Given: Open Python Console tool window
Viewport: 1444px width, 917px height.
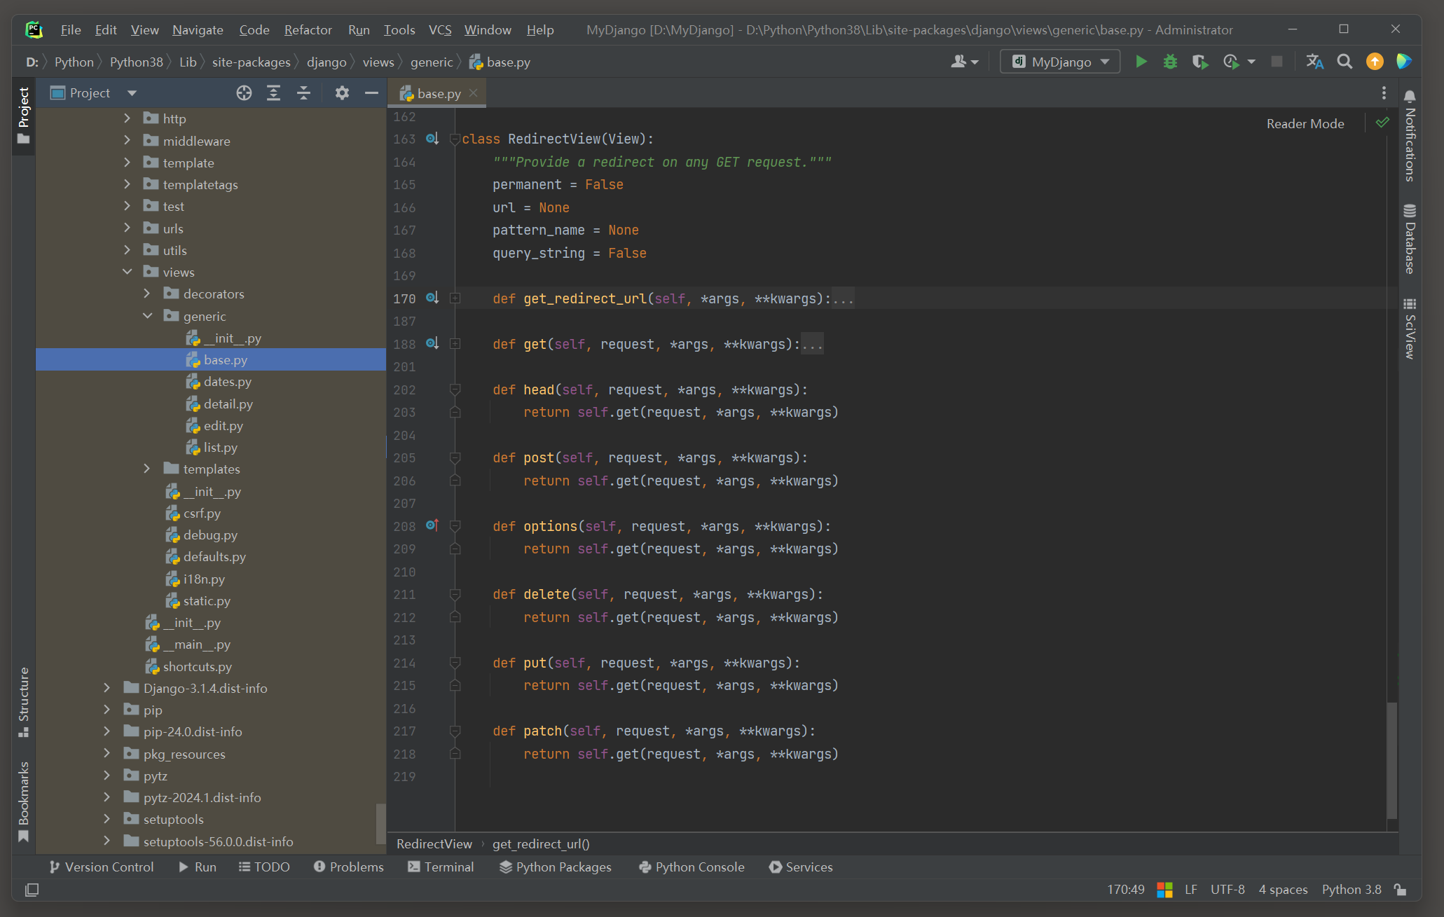Looking at the screenshot, I should click(x=692, y=867).
